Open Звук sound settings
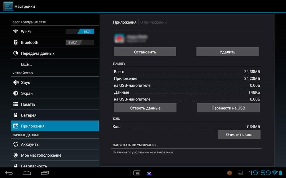This screenshot has height=178, width=286. click(25, 82)
